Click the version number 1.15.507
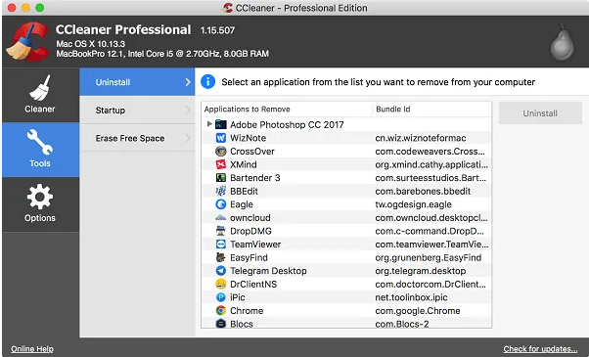The image size is (589, 357). pos(217,30)
